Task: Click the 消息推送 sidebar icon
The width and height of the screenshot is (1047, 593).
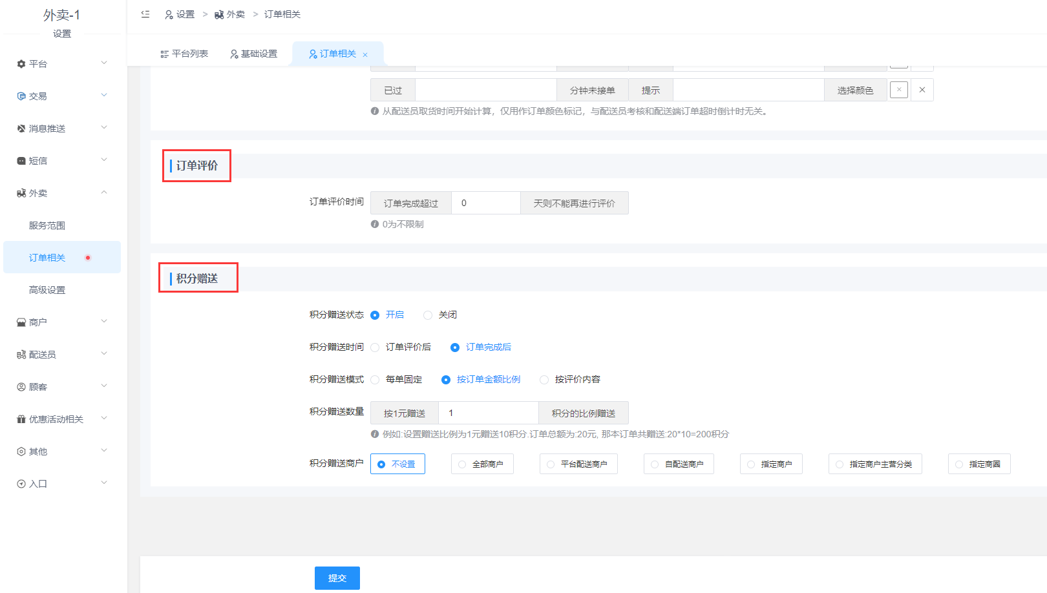Action: coord(21,129)
